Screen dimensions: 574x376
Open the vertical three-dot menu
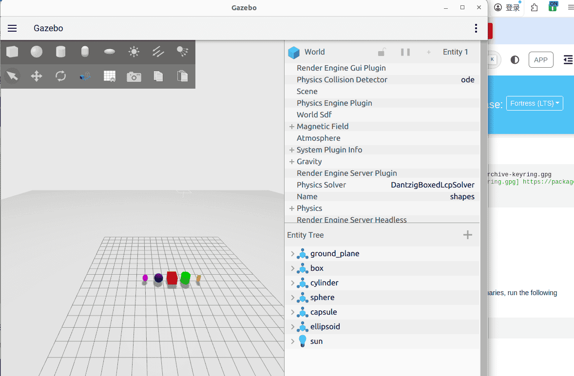(x=476, y=28)
